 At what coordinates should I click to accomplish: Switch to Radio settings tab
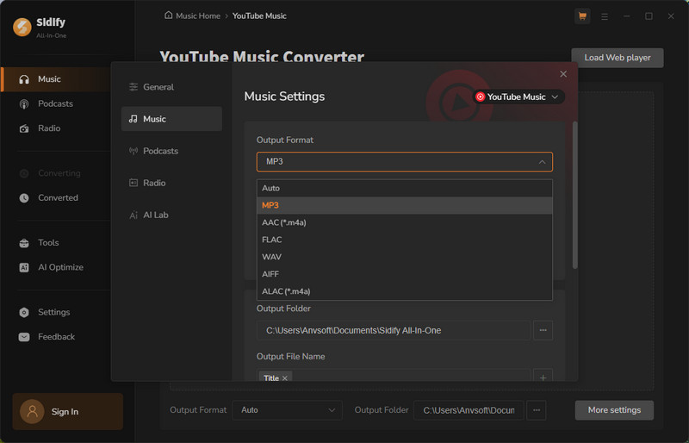171,183
